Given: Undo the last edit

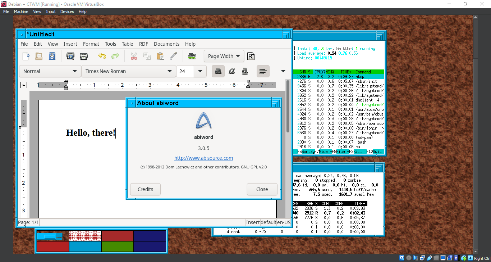Looking at the screenshot, I should (102, 56).
